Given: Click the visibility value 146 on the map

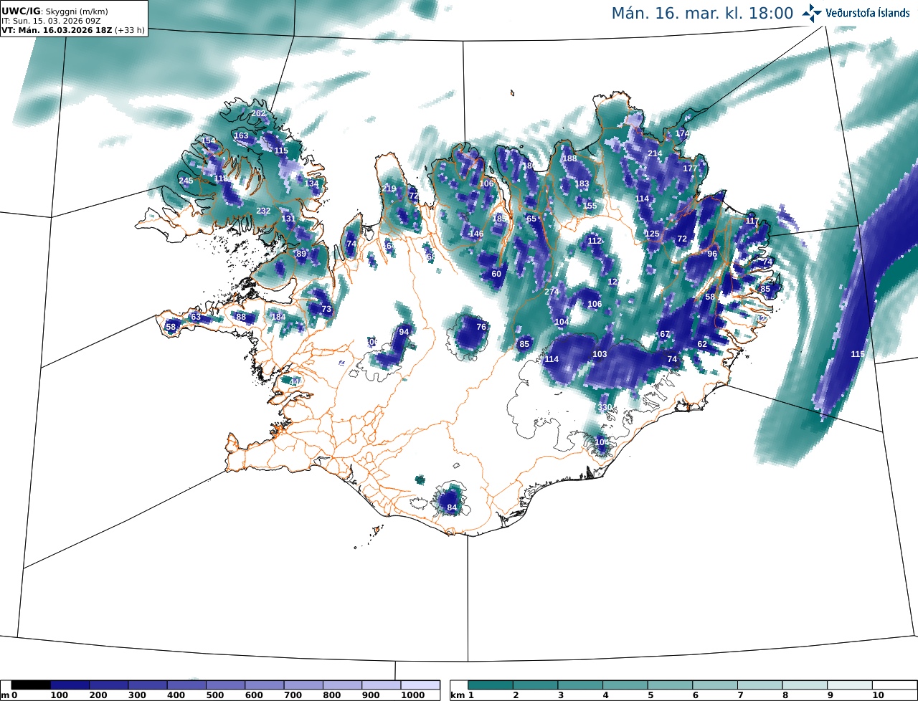Looking at the screenshot, I should [477, 234].
